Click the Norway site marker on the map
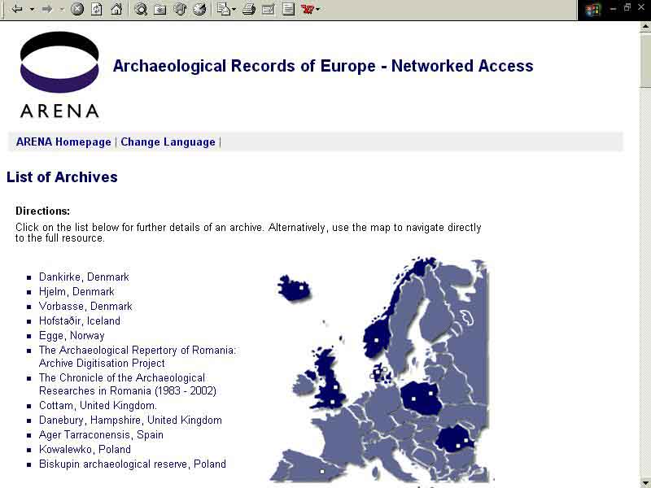 [376, 340]
